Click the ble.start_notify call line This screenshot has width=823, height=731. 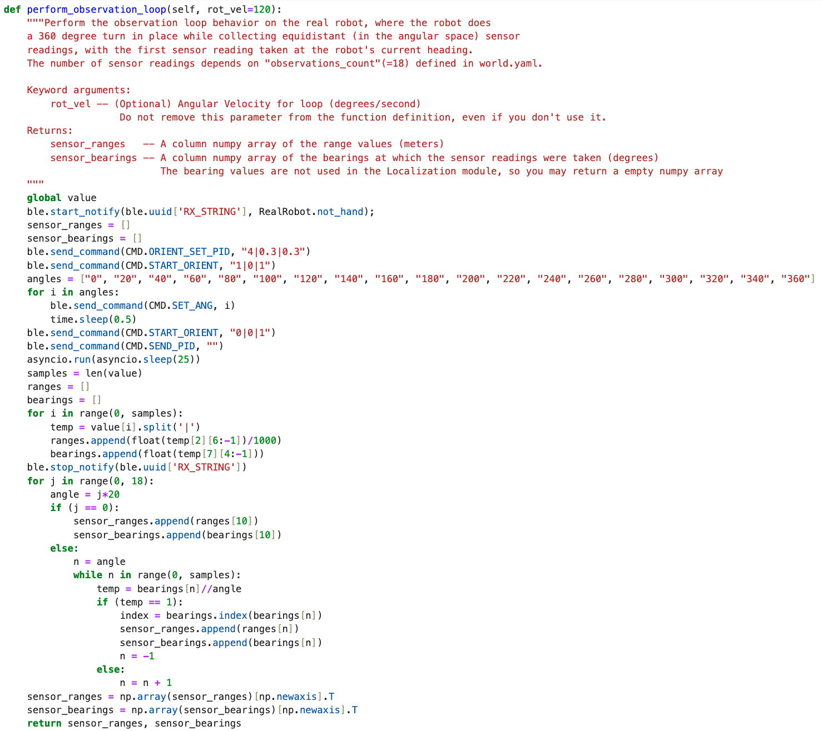click(201, 212)
